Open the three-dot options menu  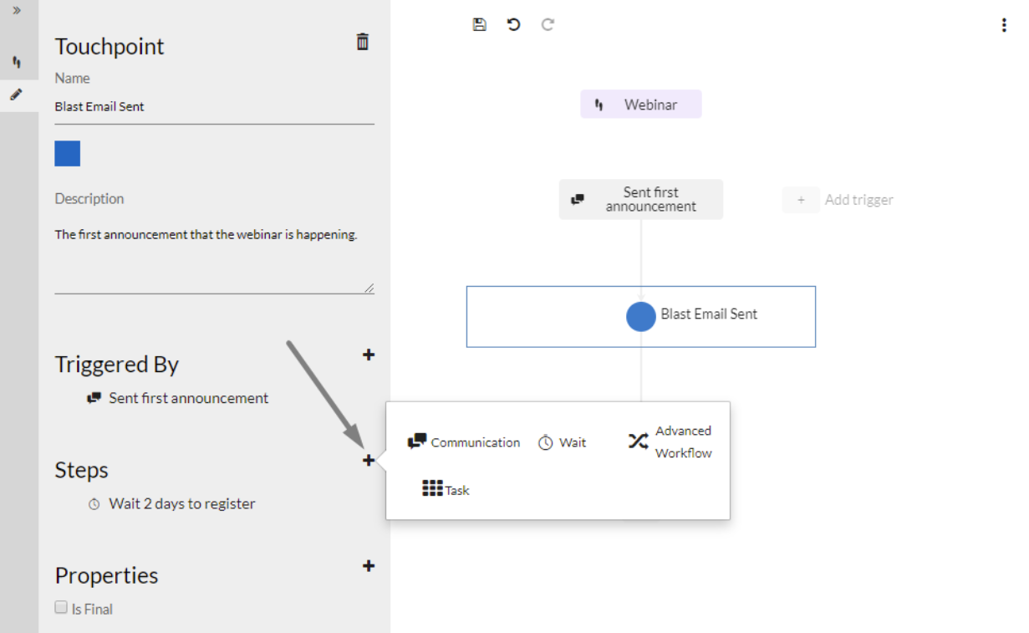(1004, 25)
